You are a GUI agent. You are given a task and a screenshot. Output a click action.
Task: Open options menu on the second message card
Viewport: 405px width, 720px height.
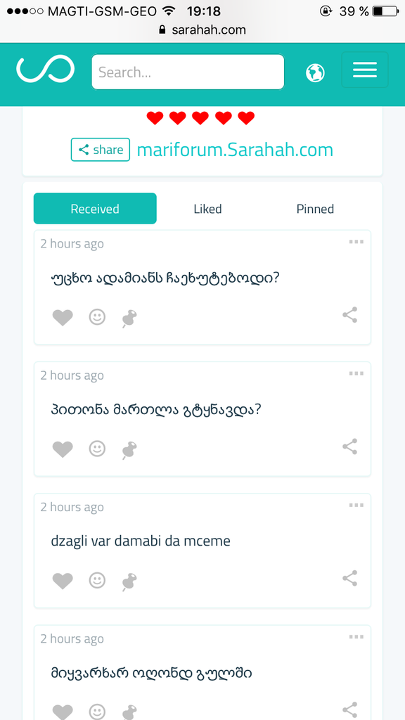pyautogui.click(x=356, y=373)
